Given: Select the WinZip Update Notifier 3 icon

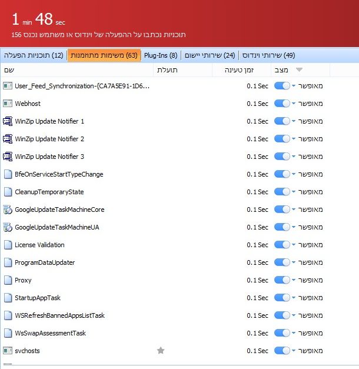Looking at the screenshot, I should (8, 157).
